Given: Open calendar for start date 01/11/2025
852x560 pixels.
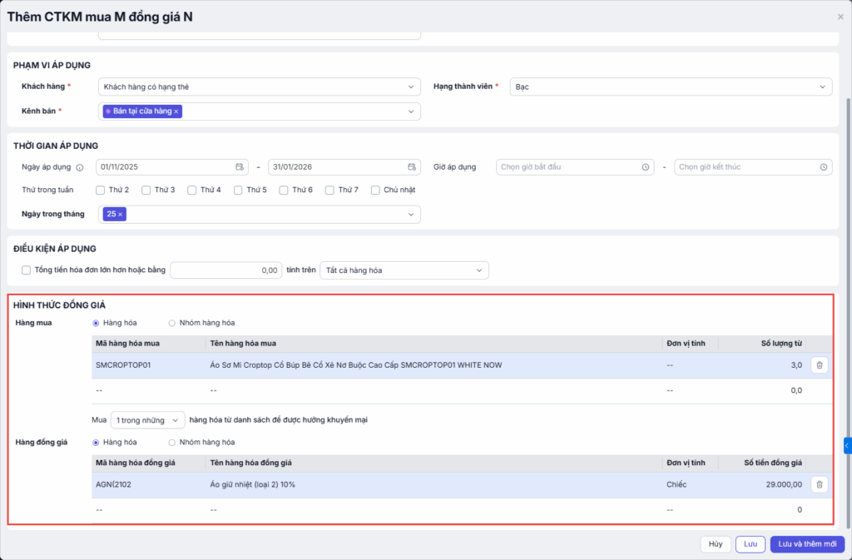Looking at the screenshot, I should click(240, 167).
